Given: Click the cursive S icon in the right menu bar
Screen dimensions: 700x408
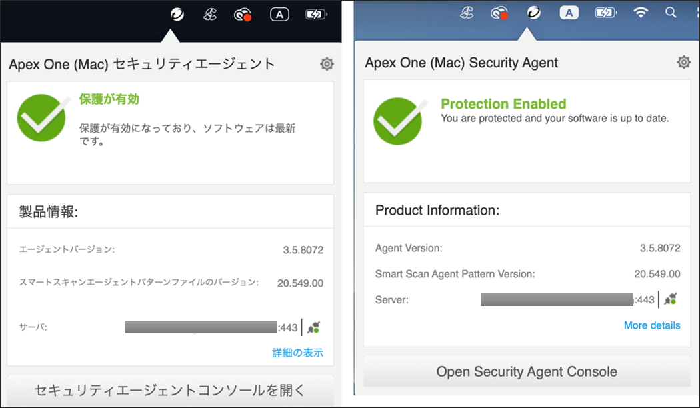Looking at the screenshot, I should (x=466, y=12).
